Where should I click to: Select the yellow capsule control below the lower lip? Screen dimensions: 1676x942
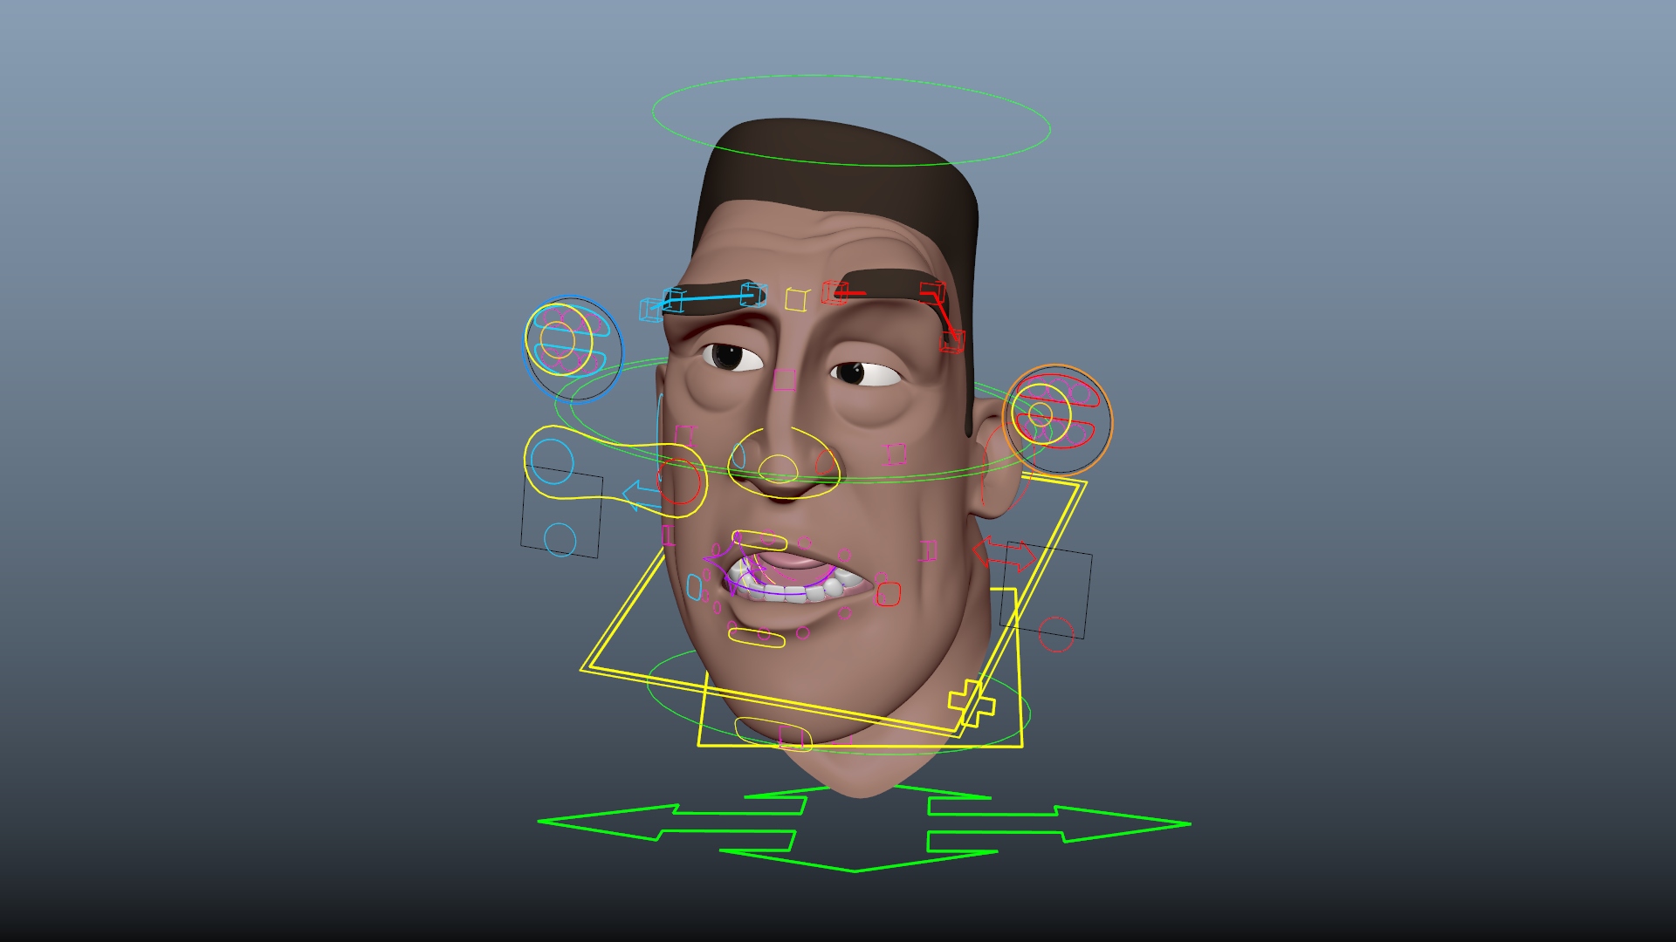(756, 638)
